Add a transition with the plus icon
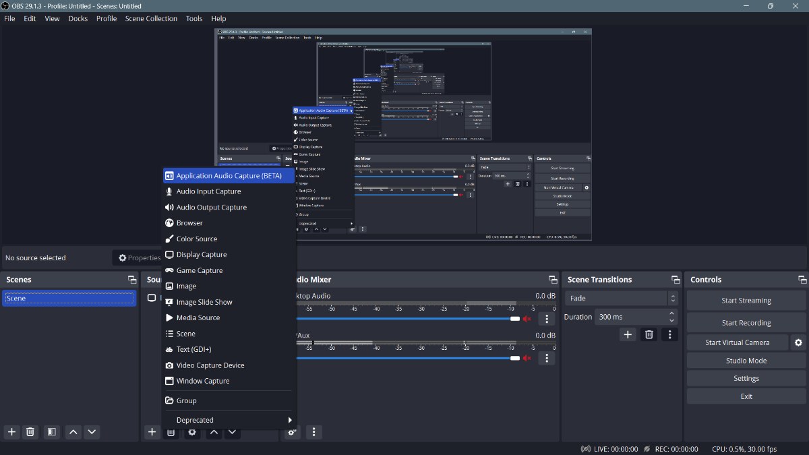This screenshot has height=455, width=809. pyautogui.click(x=628, y=334)
